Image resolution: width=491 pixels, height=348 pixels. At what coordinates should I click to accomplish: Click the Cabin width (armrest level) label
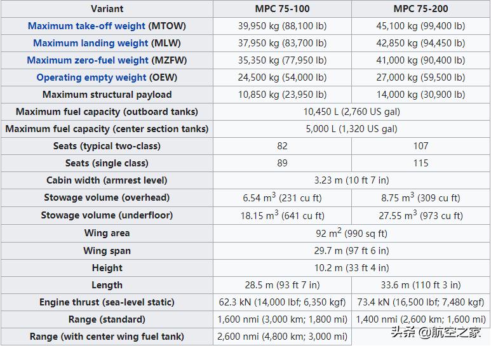pyautogui.click(x=107, y=180)
